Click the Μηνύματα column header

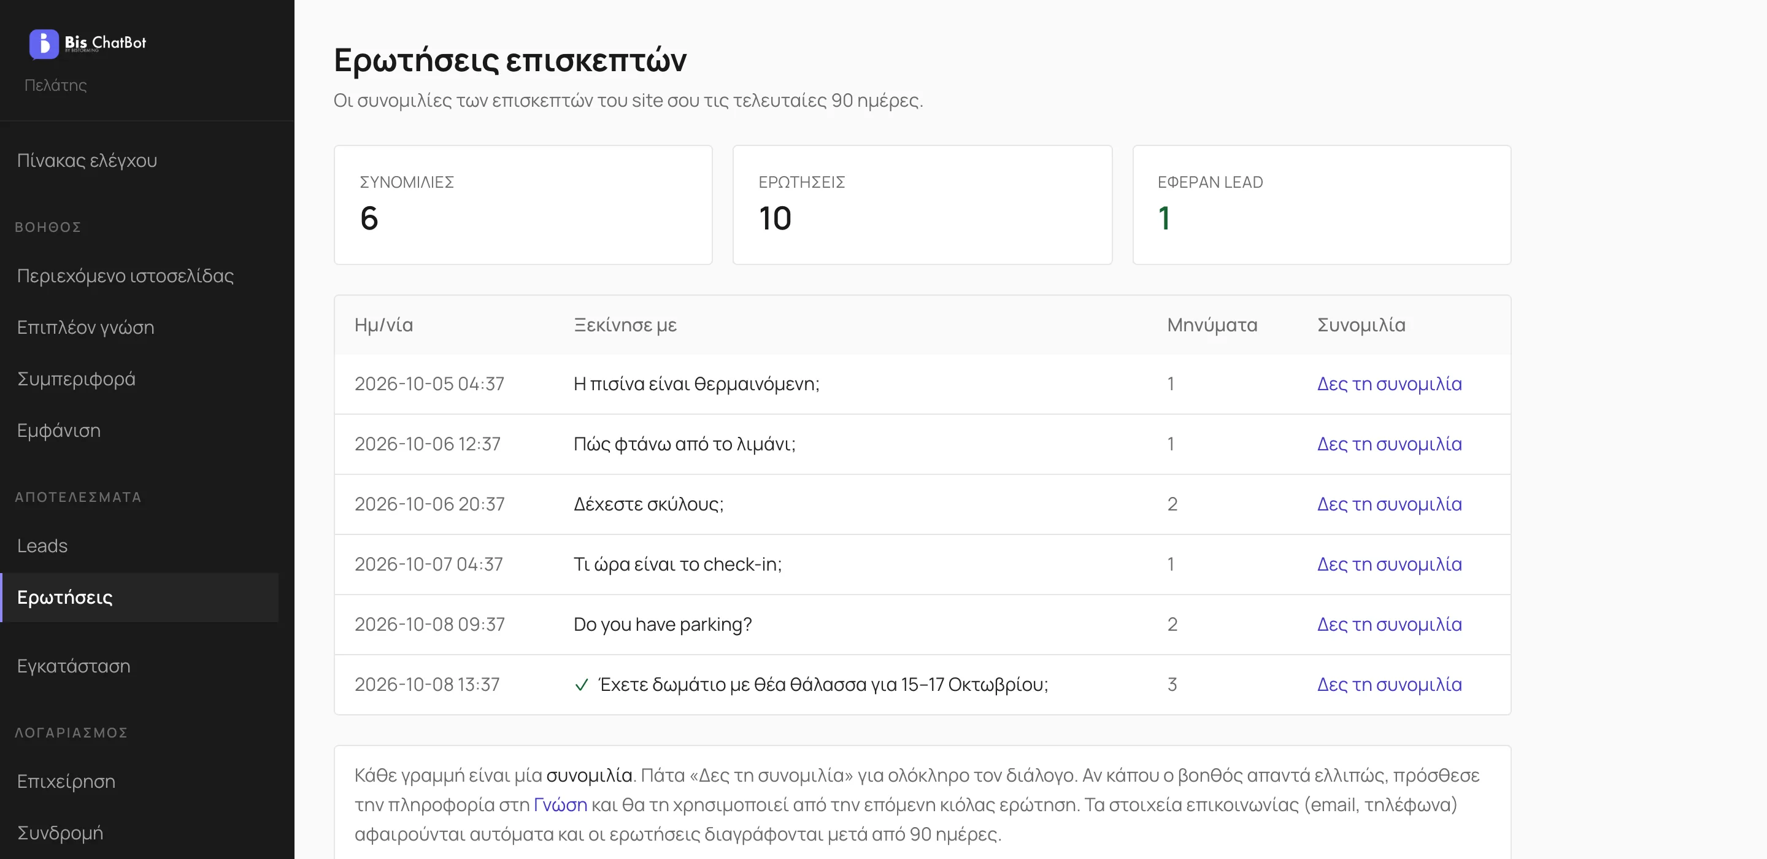[1213, 325]
